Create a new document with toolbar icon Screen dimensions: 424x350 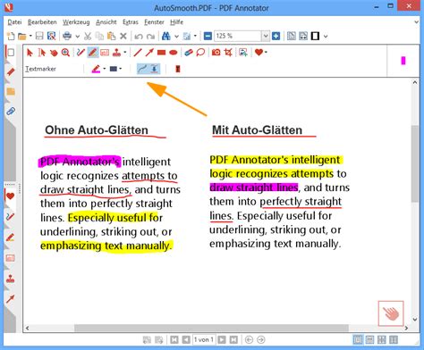[x=11, y=36]
